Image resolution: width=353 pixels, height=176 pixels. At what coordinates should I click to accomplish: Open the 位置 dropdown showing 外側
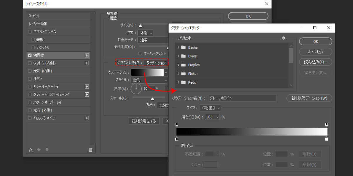click(145, 33)
